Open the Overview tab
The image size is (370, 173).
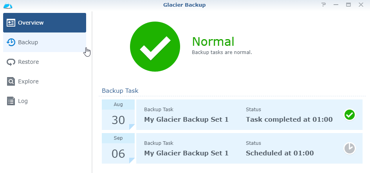tap(45, 23)
